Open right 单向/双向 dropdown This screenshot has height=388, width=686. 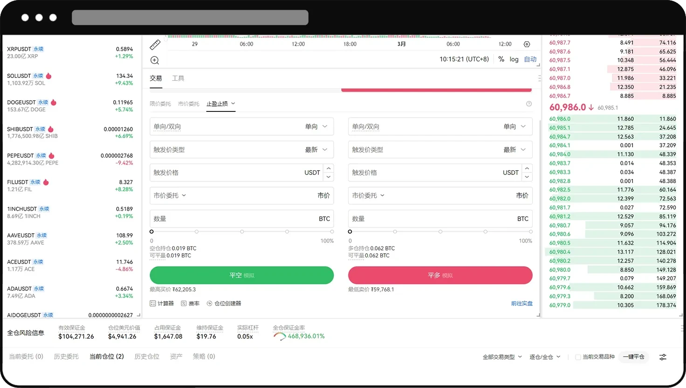point(440,127)
